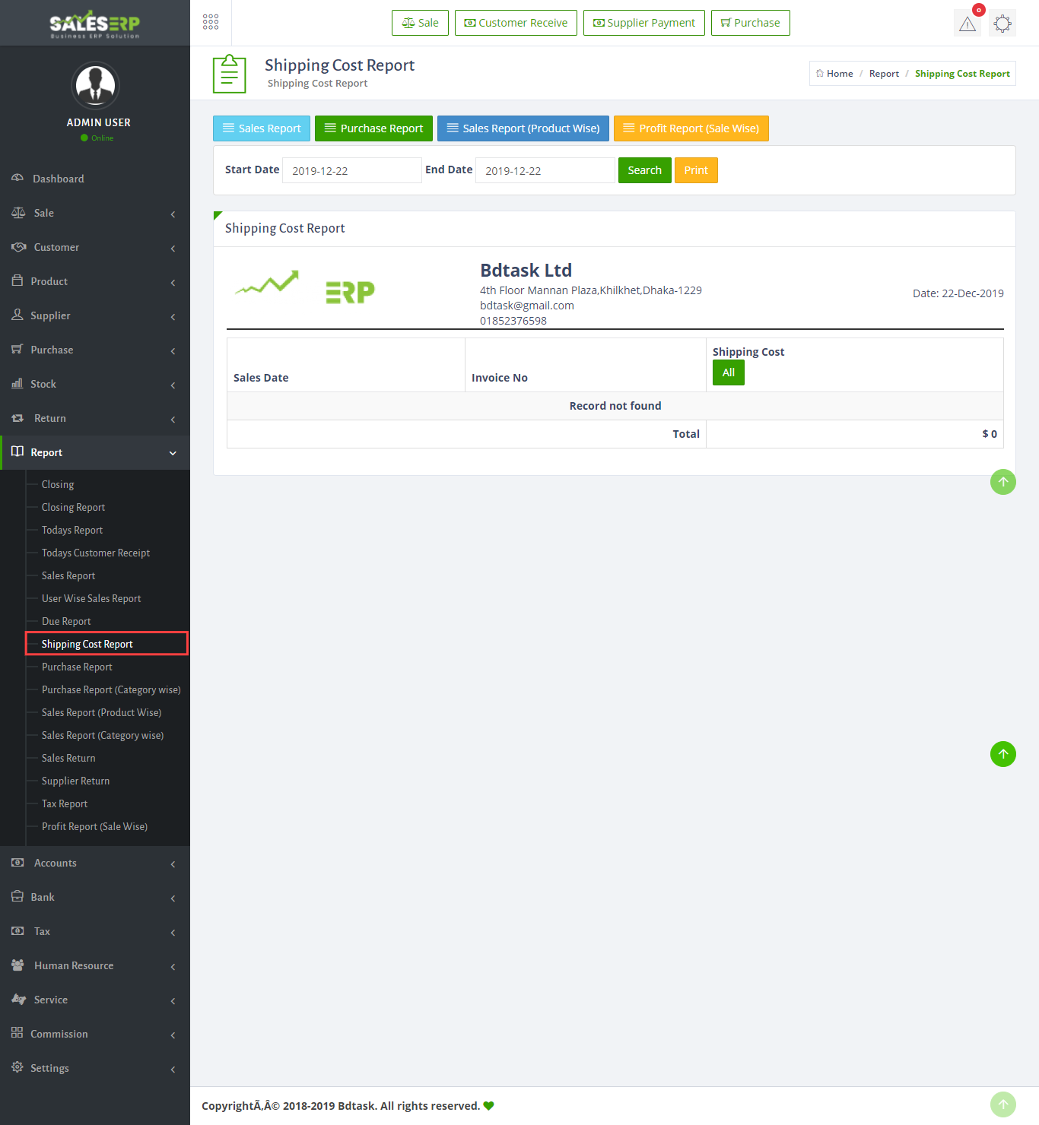The height and width of the screenshot is (1125, 1039).
Task: Open the Profit Report (Sale Wise) tab
Action: (x=691, y=128)
